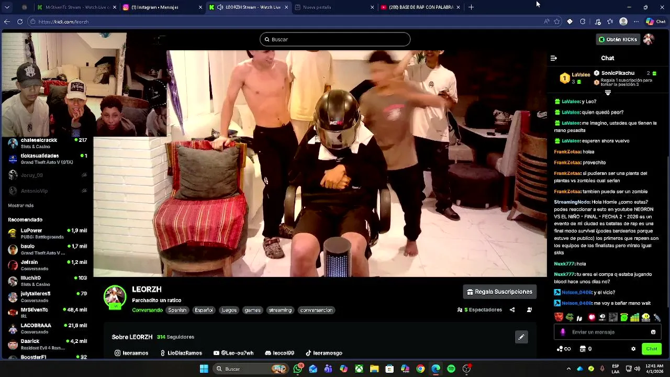Open leoramosgo TikTok link
The width and height of the screenshot is (670, 377).
pyautogui.click(x=324, y=353)
